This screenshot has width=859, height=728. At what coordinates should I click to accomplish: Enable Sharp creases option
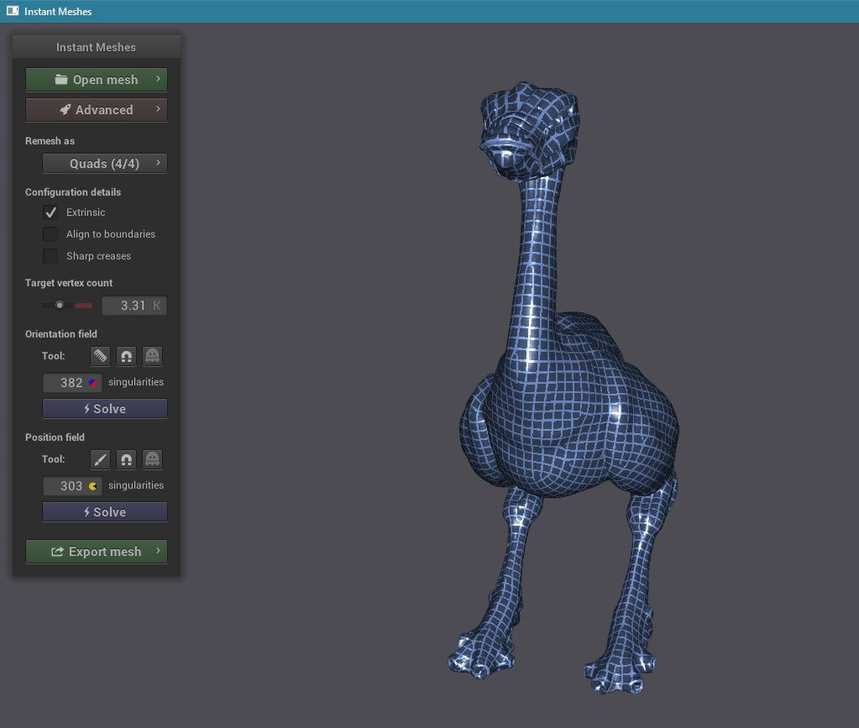[50, 256]
